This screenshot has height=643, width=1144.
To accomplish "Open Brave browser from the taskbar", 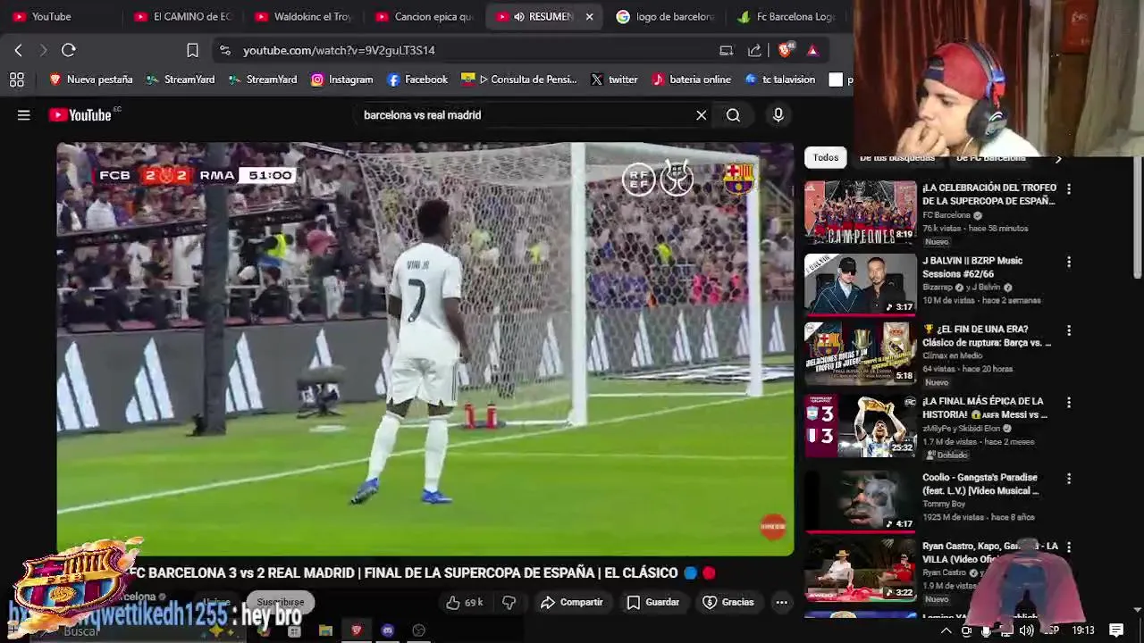I will 357,630.
